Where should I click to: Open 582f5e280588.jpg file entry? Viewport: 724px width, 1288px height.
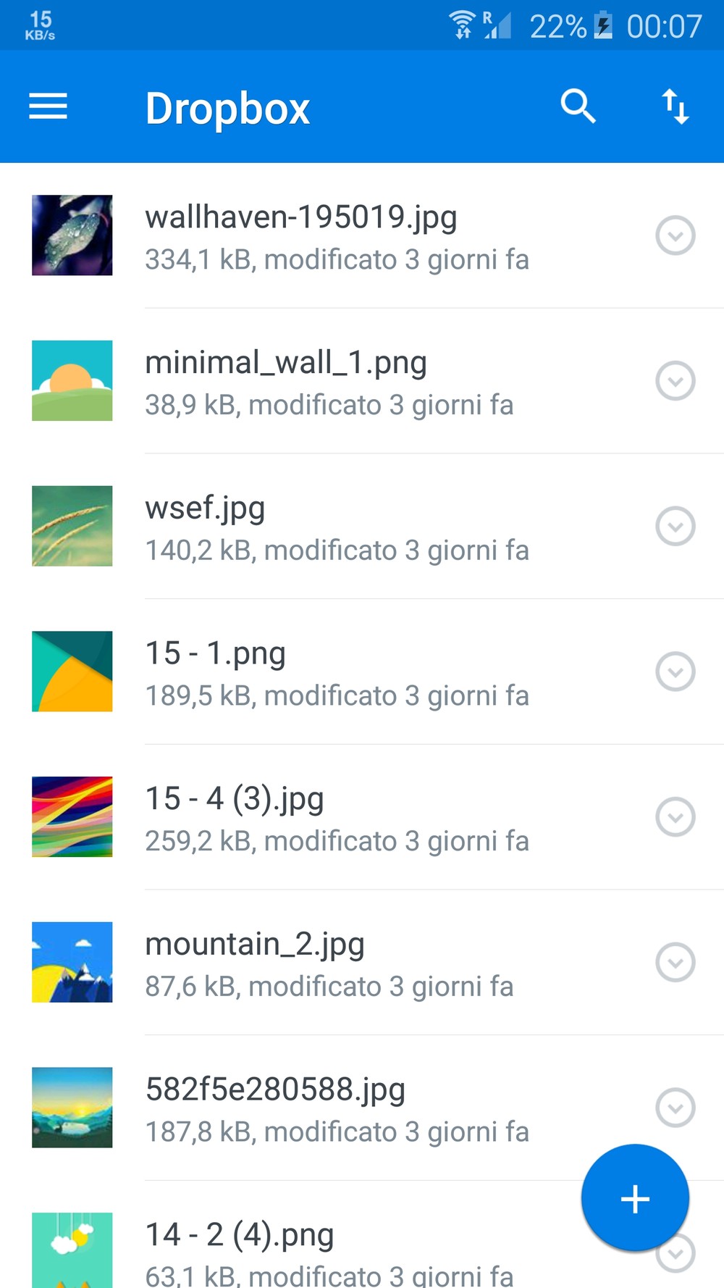coord(337,1108)
